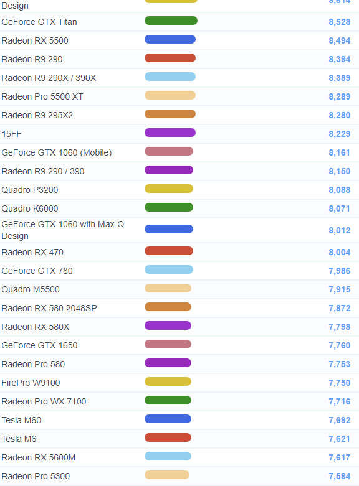The image size is (359, 486).
Task: Open the GeForce GTX 1650 entry
Action: tap(39, 345)
